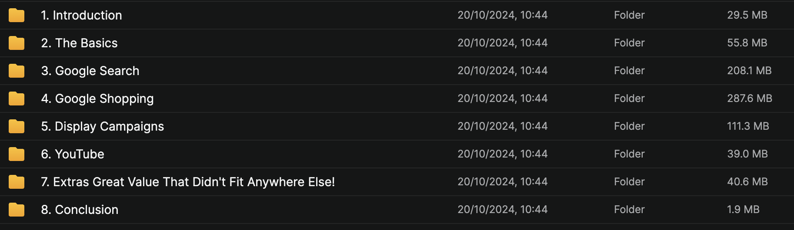
Task: Click the folder icon beside 1. Introduction
Action: click(17, 15)
